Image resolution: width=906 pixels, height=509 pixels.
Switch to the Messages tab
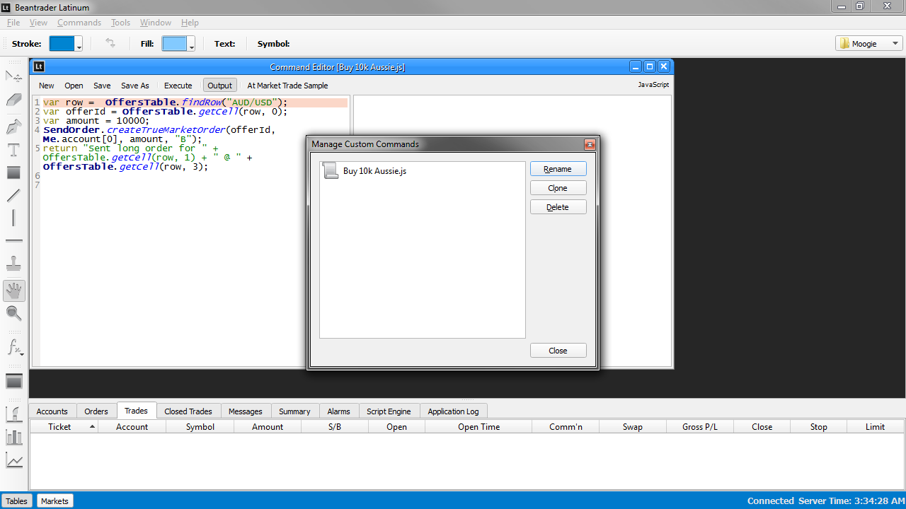pos(246,411)
